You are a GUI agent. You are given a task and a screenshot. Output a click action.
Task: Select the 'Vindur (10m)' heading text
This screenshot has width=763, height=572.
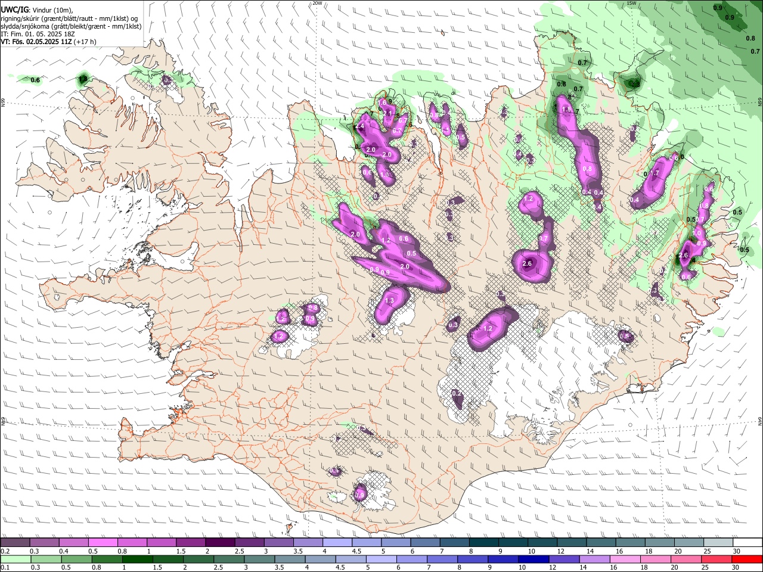tap(51, 10)
